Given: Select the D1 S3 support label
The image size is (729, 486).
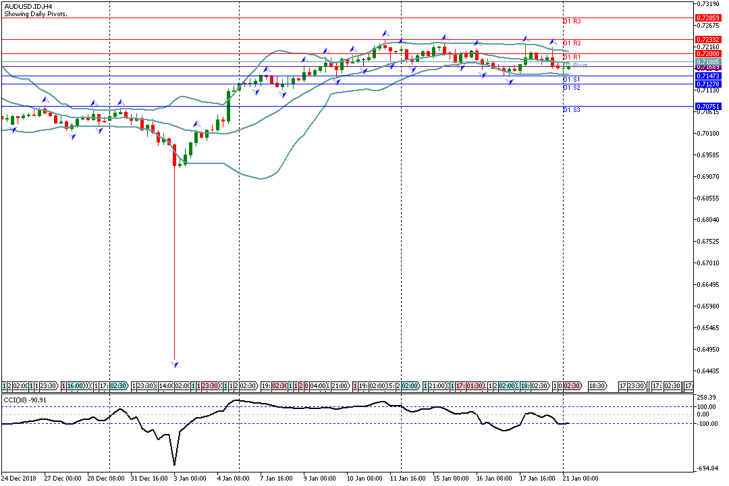Looking at the screenshot, I should [572, 110].
